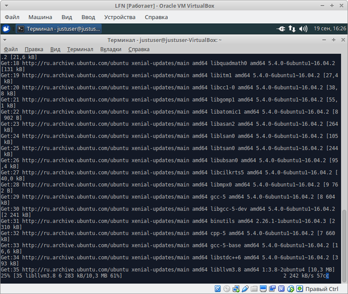
Task: Click the Get:20 libcc1-0 download line
Action: [169, 90]
